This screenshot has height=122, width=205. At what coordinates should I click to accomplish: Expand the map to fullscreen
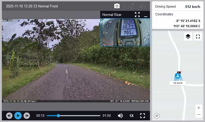(198, 37)
